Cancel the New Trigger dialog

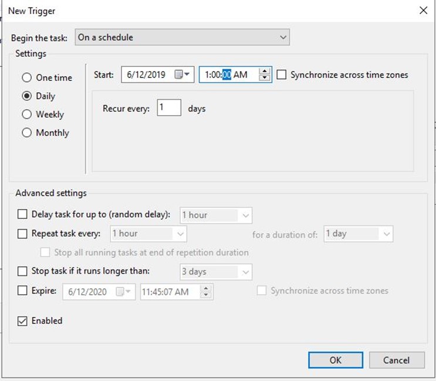[397, 360]
